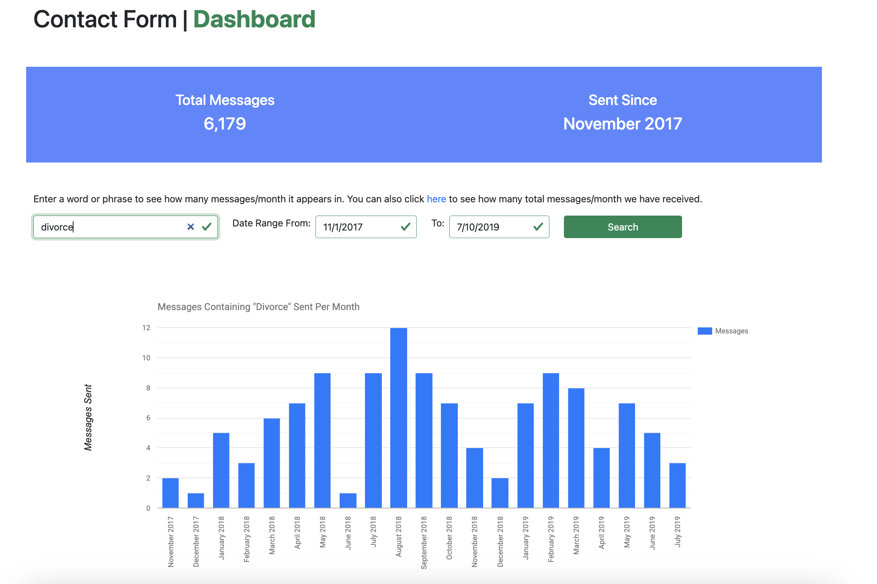Click the Dashboard heading text
The image size is (877, 584).
coord(254,19)
